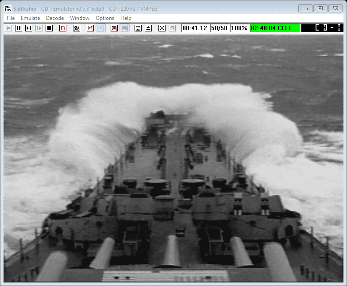
Task: Click the 100% speed indicator
Action: click(239, 28)
